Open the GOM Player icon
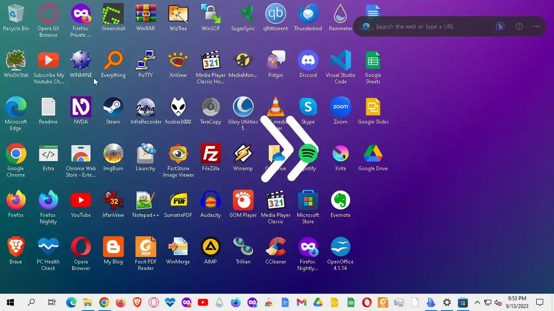This screenshot has width=554, height=311. coord(243,205)
